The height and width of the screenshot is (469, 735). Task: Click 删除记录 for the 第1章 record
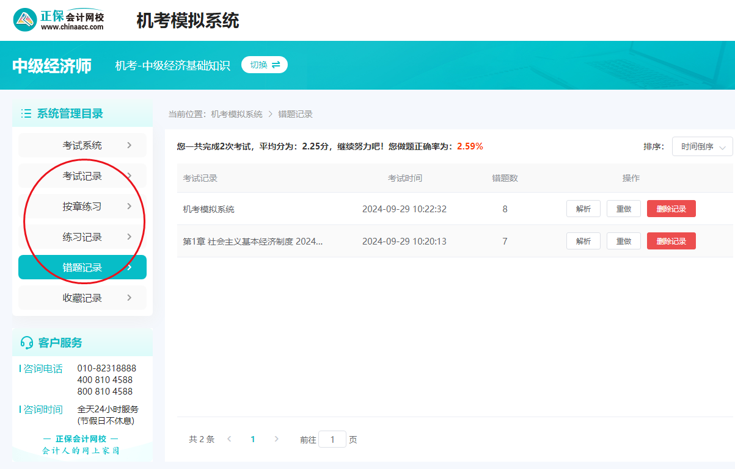click(x=671, y=240)
